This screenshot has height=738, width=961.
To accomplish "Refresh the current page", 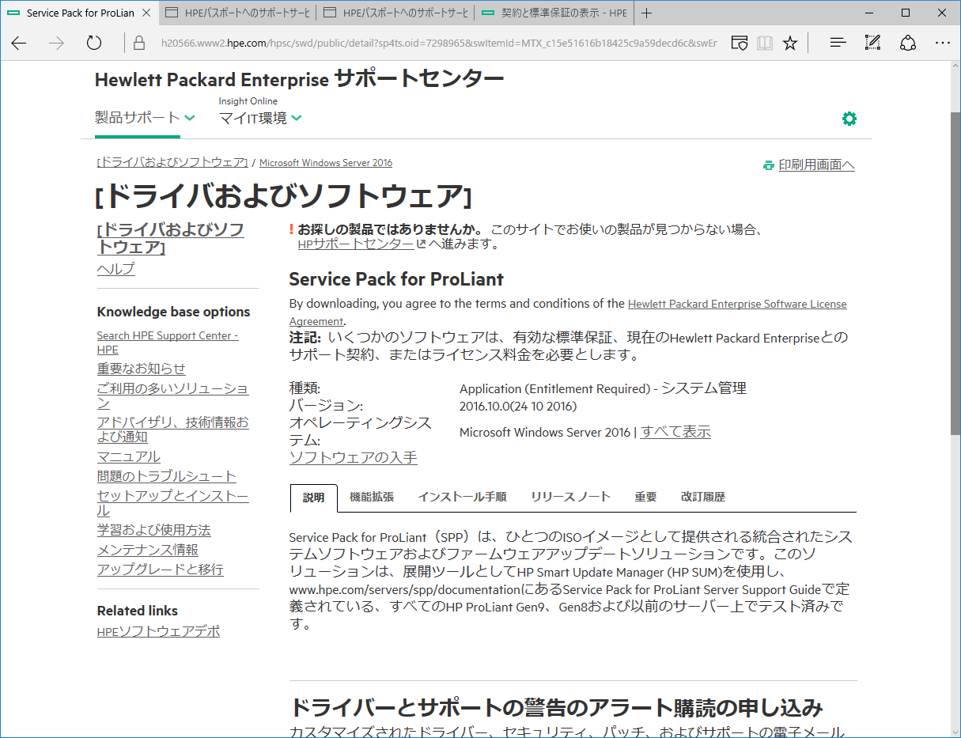I will [94, 44].
